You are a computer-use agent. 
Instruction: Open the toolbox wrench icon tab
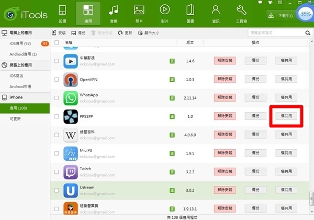241,14
